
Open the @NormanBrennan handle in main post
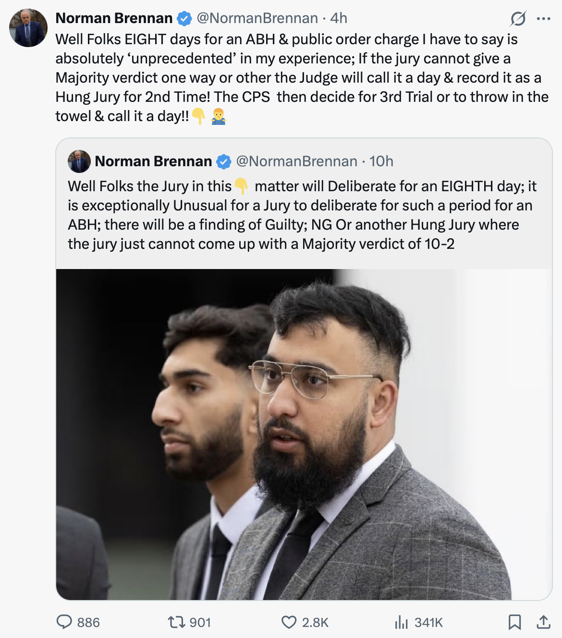pos(257,18)
